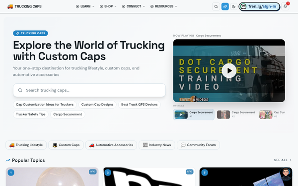
Task: Click the Popular Topics heading
Action: [x=28, y=160]
